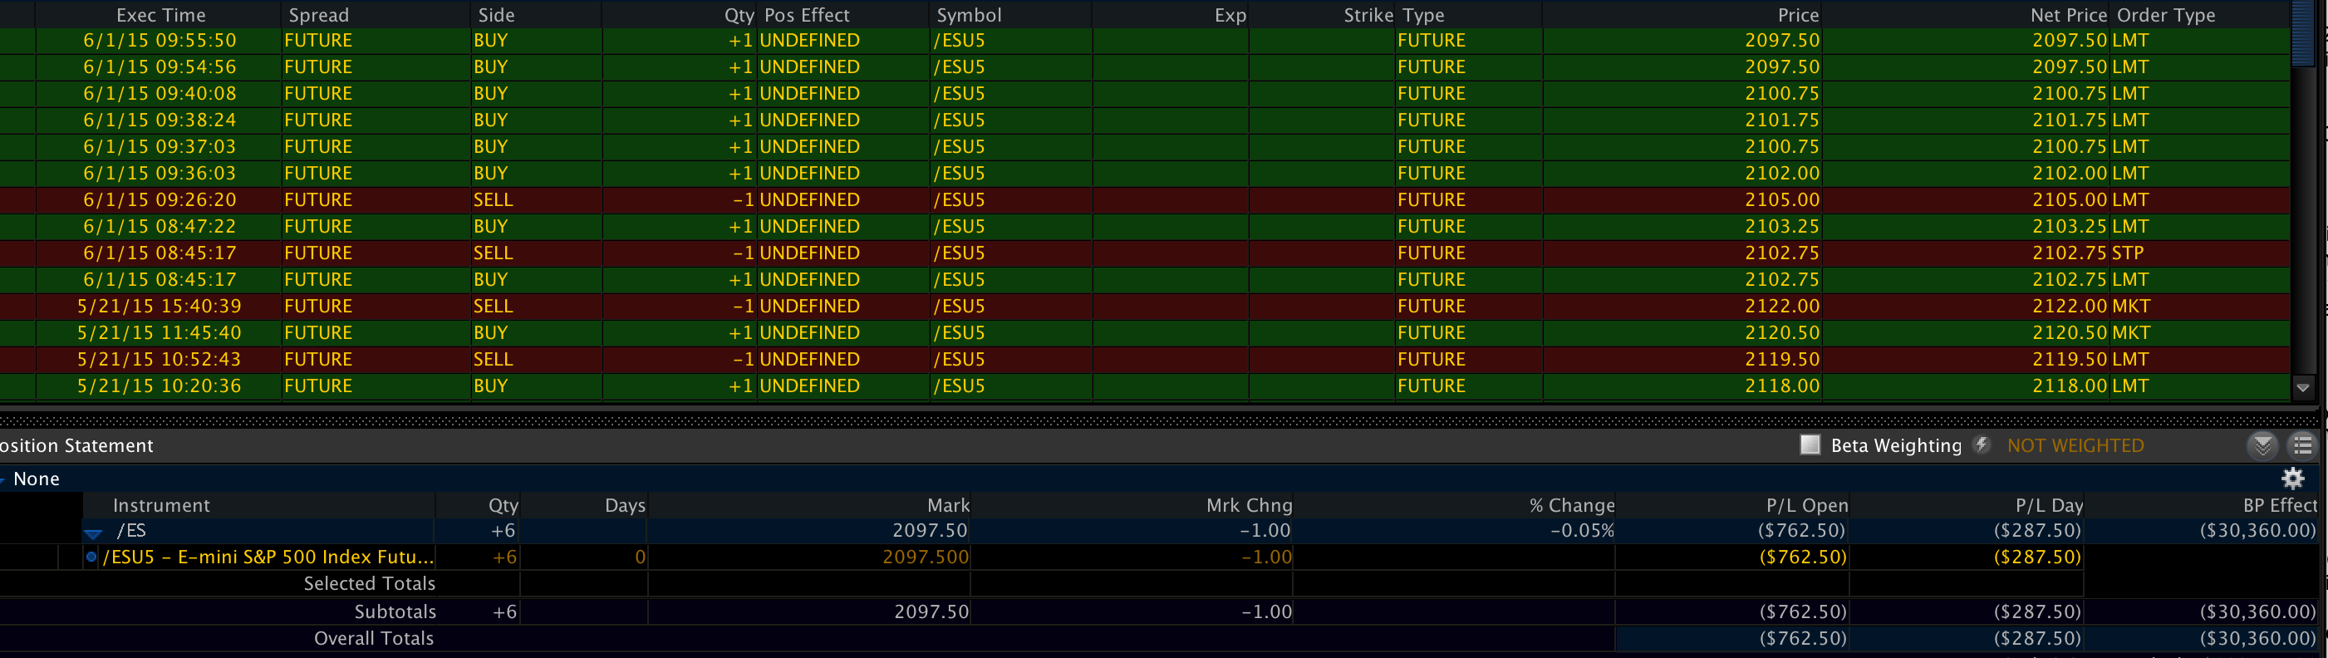The width and height of the screenshot is (2328, 658).
Task: Click the Selected Totals row label
Action: point(369,584)
